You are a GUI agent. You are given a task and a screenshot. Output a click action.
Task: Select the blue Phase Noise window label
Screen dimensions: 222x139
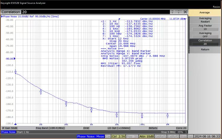click(x=8, y=132)
